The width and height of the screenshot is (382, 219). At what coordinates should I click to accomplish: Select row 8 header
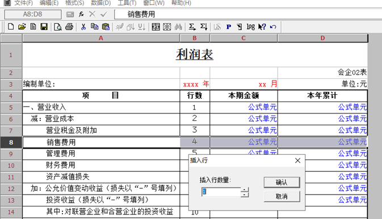(11, 142)
